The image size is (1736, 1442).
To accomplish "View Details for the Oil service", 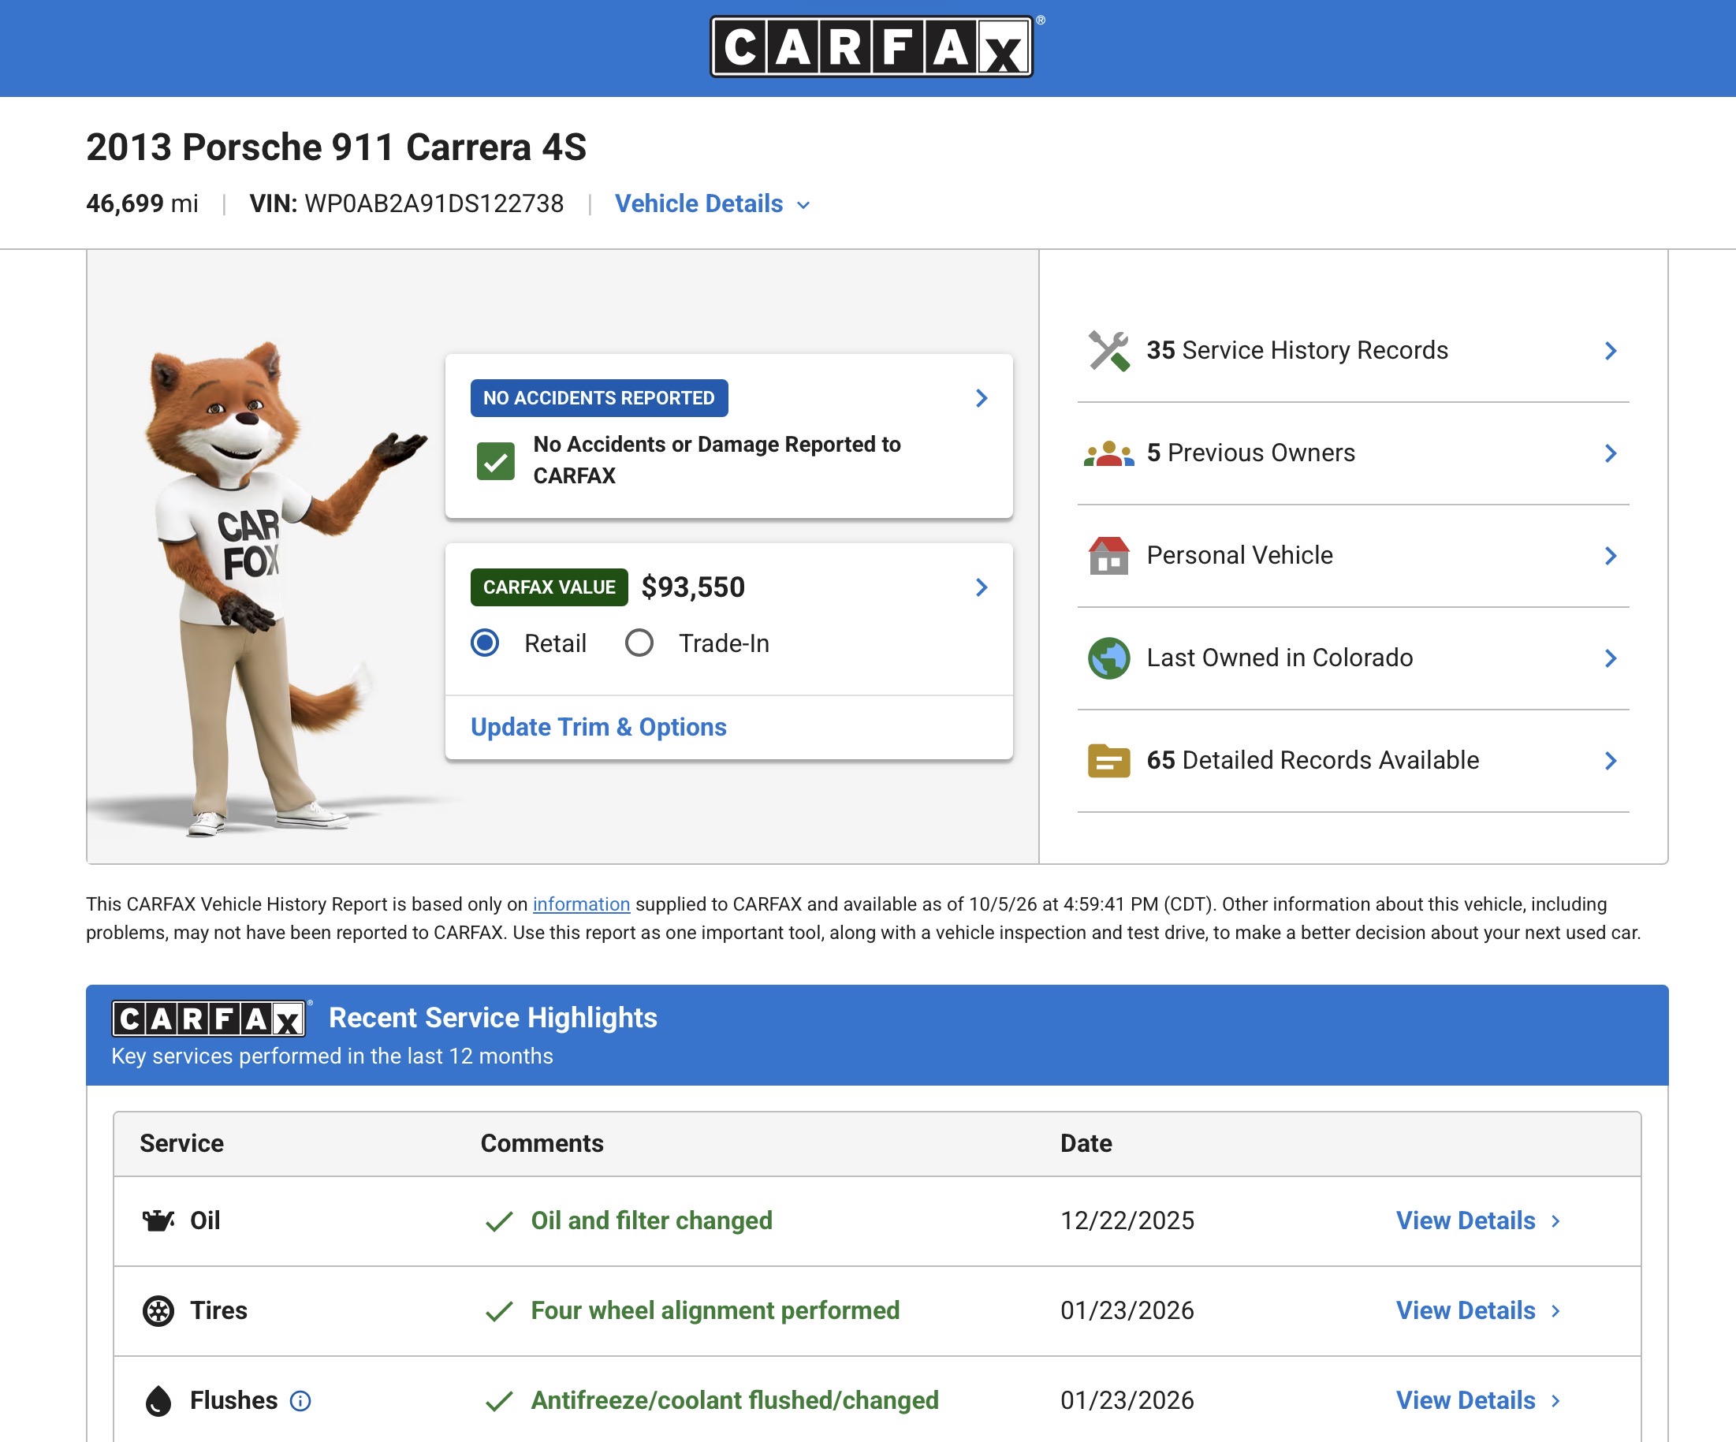I will (x=1478, y=1220).
